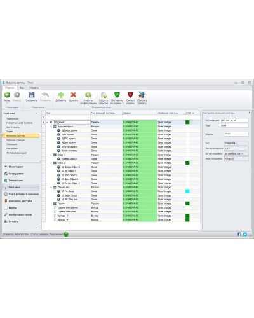254x318 pixels.
Task: Click the green server status indicator
Action: pyautogui.click(x=66, y=234)
